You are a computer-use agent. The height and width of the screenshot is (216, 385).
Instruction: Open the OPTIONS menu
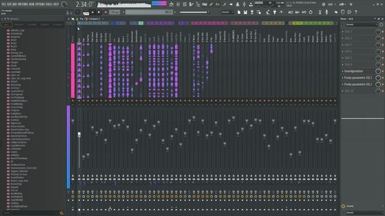click(40, 4)
